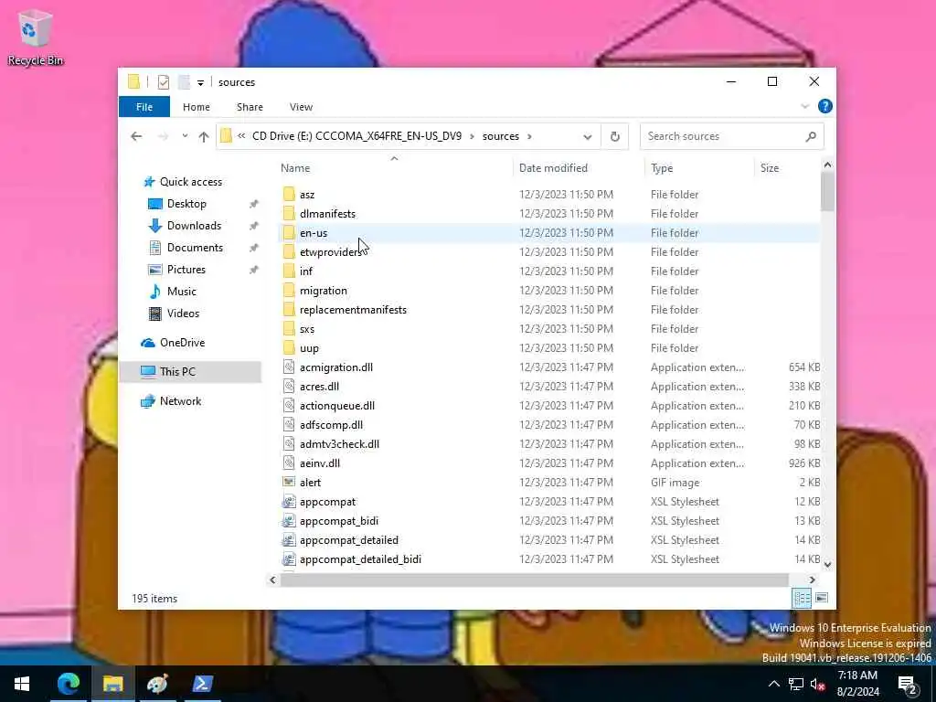Open the arrow after the sources breadcrumb
Screen dimensions: 936x702
[x=529, y=136]
